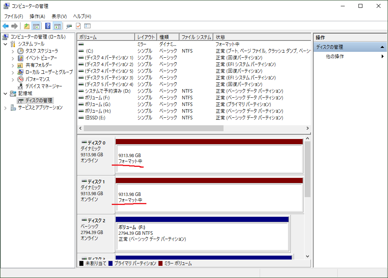Click the Back arrow toolbar icon
The image size is (388, 278).
coord(6,26)
